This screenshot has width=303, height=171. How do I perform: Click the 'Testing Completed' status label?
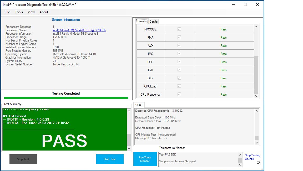coord(66,94)
